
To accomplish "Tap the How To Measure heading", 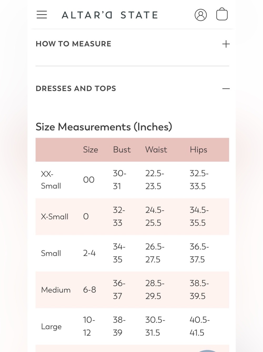I will [x=73, y=44].
